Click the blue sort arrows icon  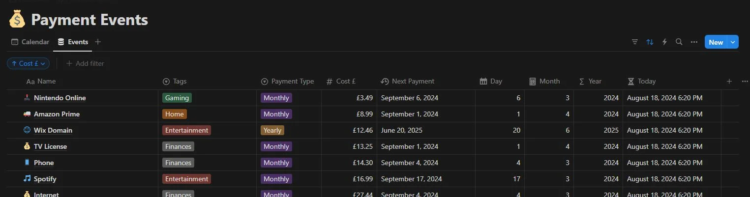point(650,42)
